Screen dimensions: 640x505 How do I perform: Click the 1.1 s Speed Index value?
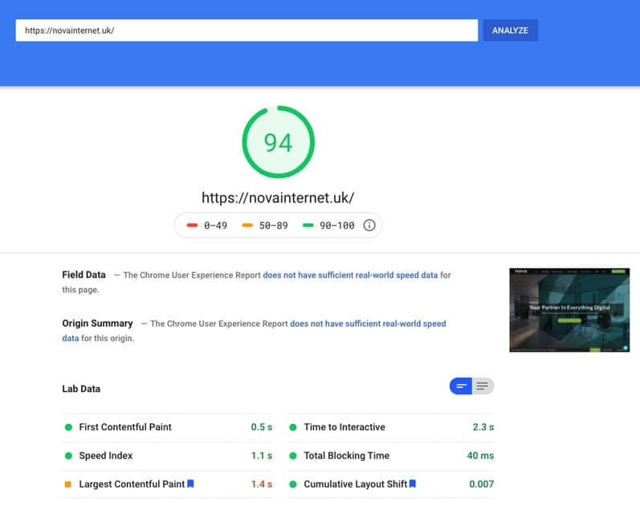(x=262, y=455)
